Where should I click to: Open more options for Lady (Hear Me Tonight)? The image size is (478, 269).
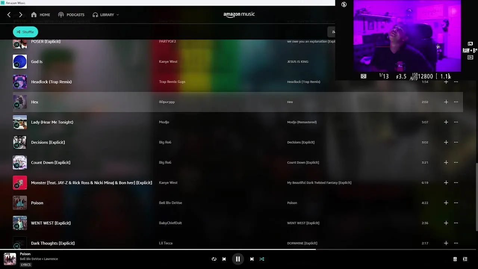456,122
